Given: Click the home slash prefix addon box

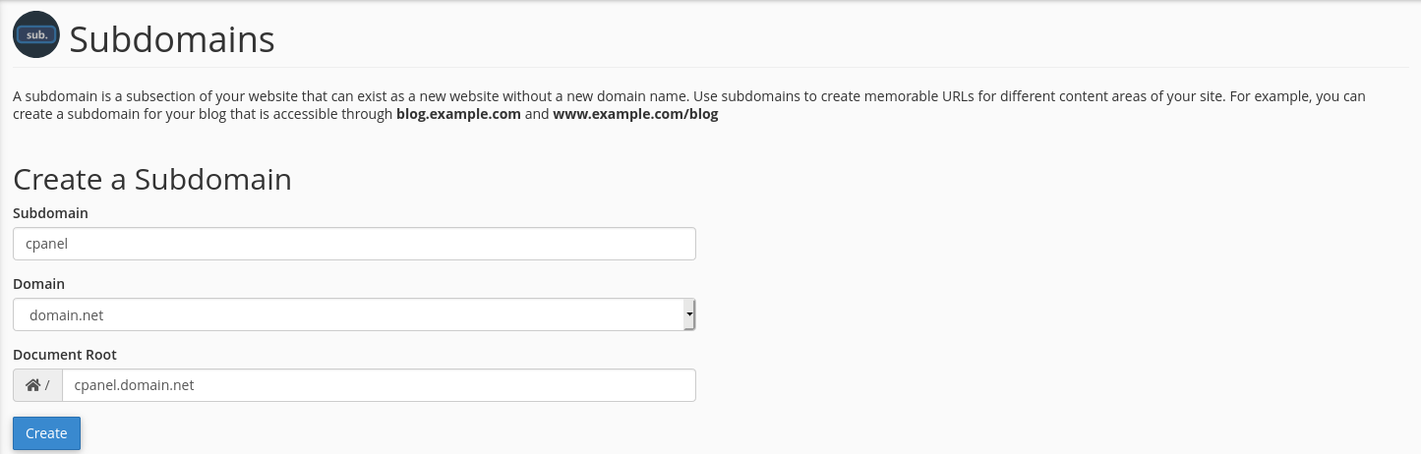Looking at the screenshot, I should (x=37, y=385).
